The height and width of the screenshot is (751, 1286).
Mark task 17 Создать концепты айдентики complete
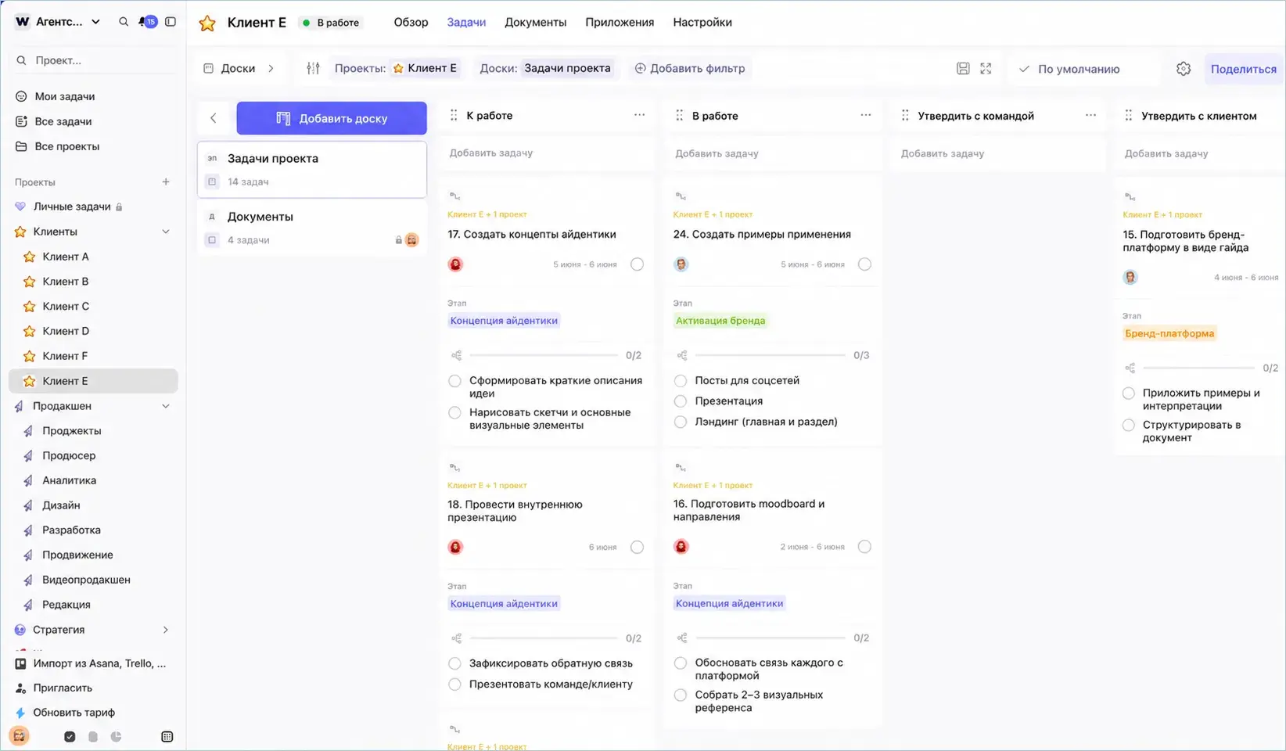[638, 264]
